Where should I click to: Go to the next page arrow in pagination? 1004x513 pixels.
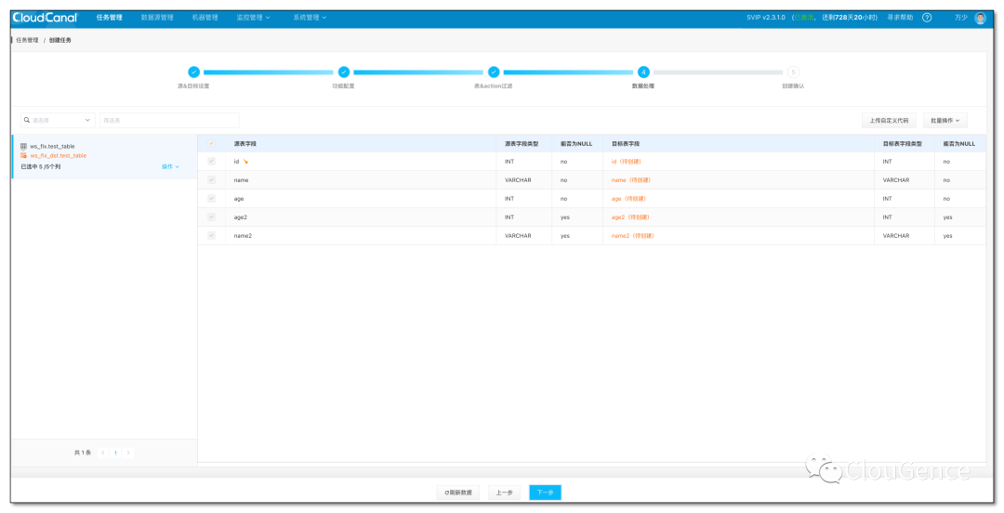[x=128, y=453]
